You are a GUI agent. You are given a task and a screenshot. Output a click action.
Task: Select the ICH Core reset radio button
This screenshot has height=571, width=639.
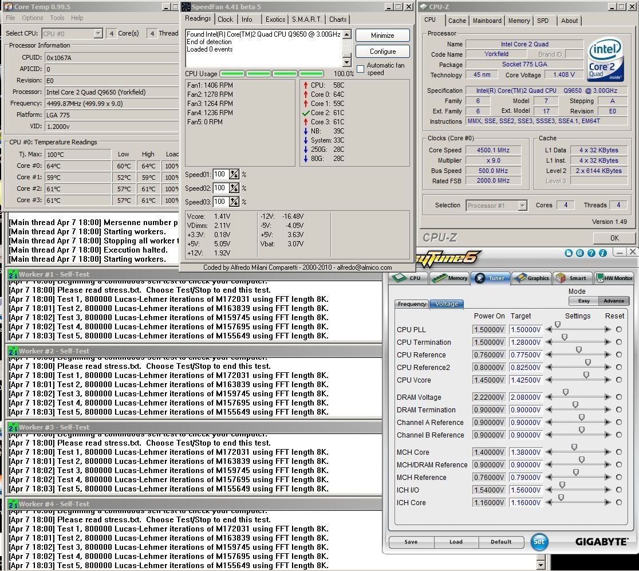619,502
